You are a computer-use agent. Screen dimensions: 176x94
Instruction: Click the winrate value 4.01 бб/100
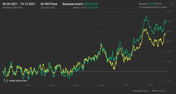click(x=155, y=4)
